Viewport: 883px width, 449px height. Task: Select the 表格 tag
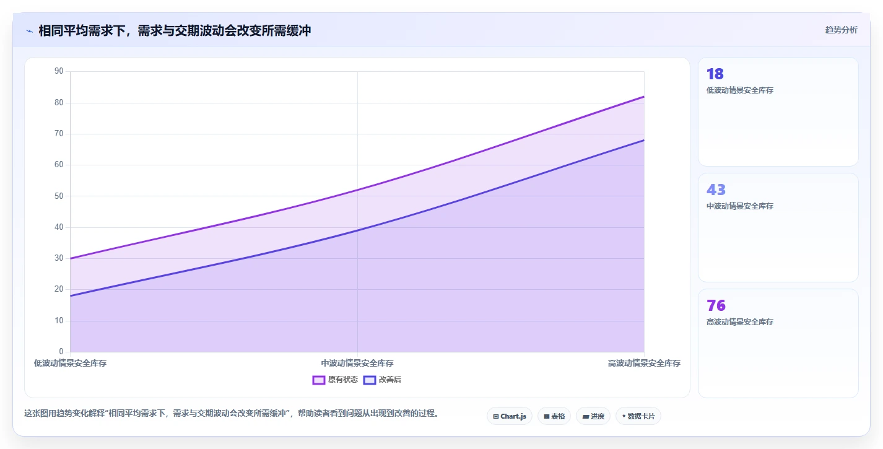(x=554, y=416)
